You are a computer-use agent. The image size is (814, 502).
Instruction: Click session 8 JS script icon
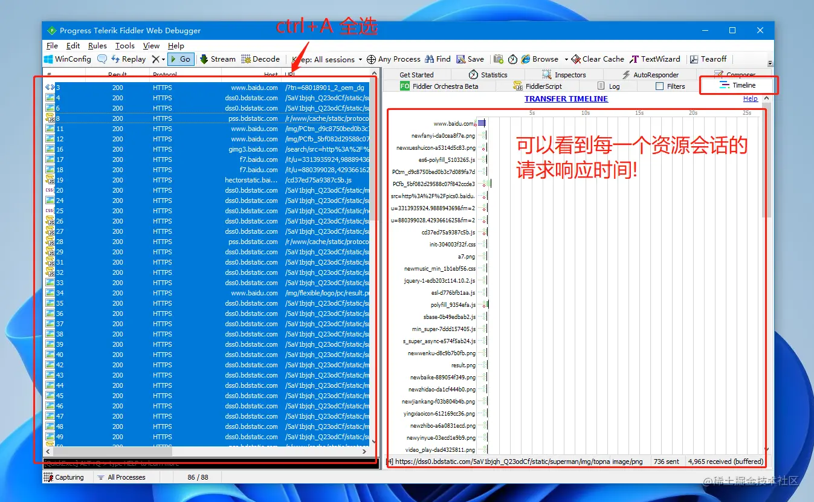click(50, 118)
